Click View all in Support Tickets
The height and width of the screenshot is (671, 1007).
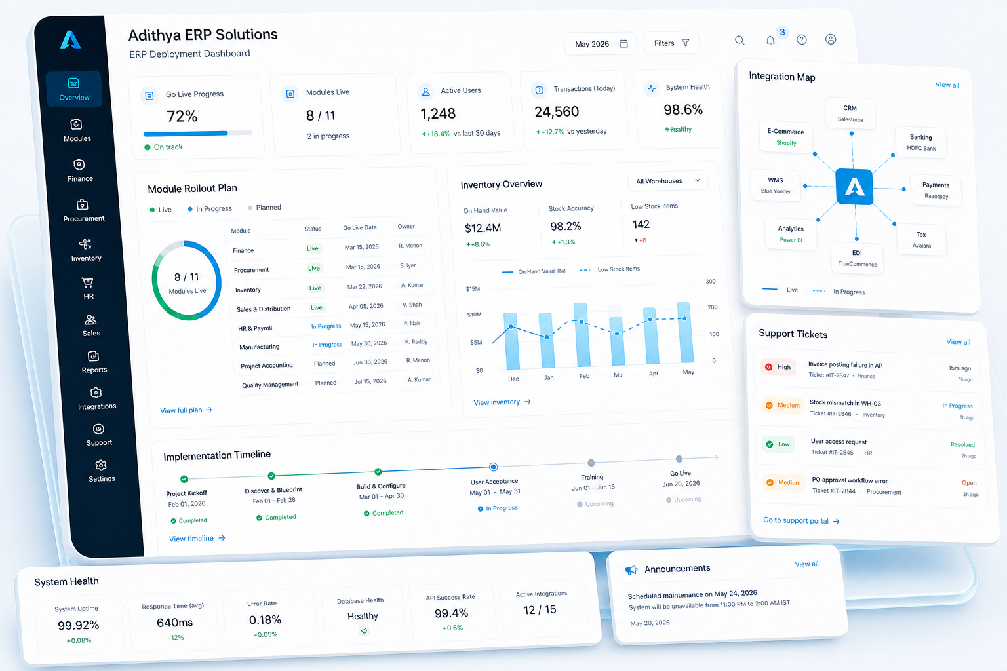click(958, 342)
